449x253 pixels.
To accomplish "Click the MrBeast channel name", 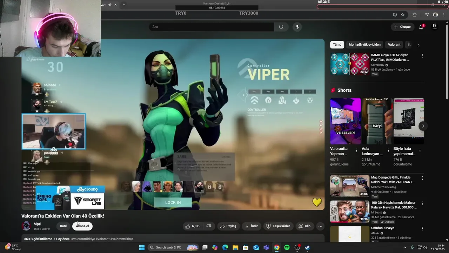I will [376, 213].
